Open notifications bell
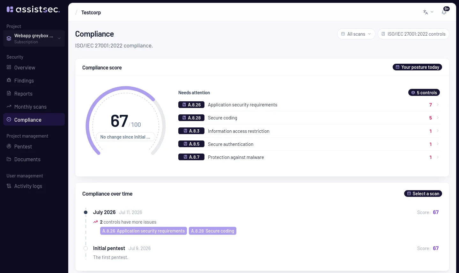The width and height of the screenshot is (459, 273). (444, 12)
